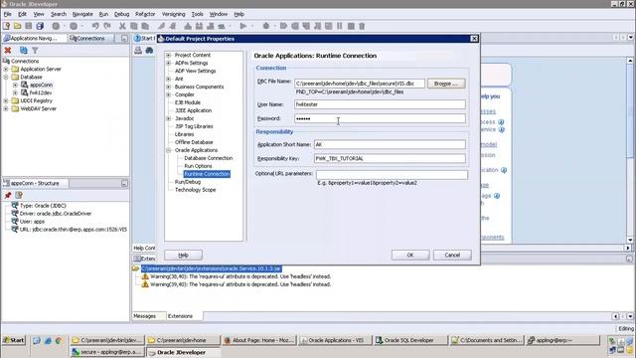Expand the Business Components tree node
This screenshot has width=636, height=358.
[x=168, y=87]
